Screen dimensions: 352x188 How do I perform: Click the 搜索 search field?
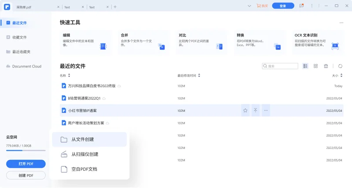[280, 66]
